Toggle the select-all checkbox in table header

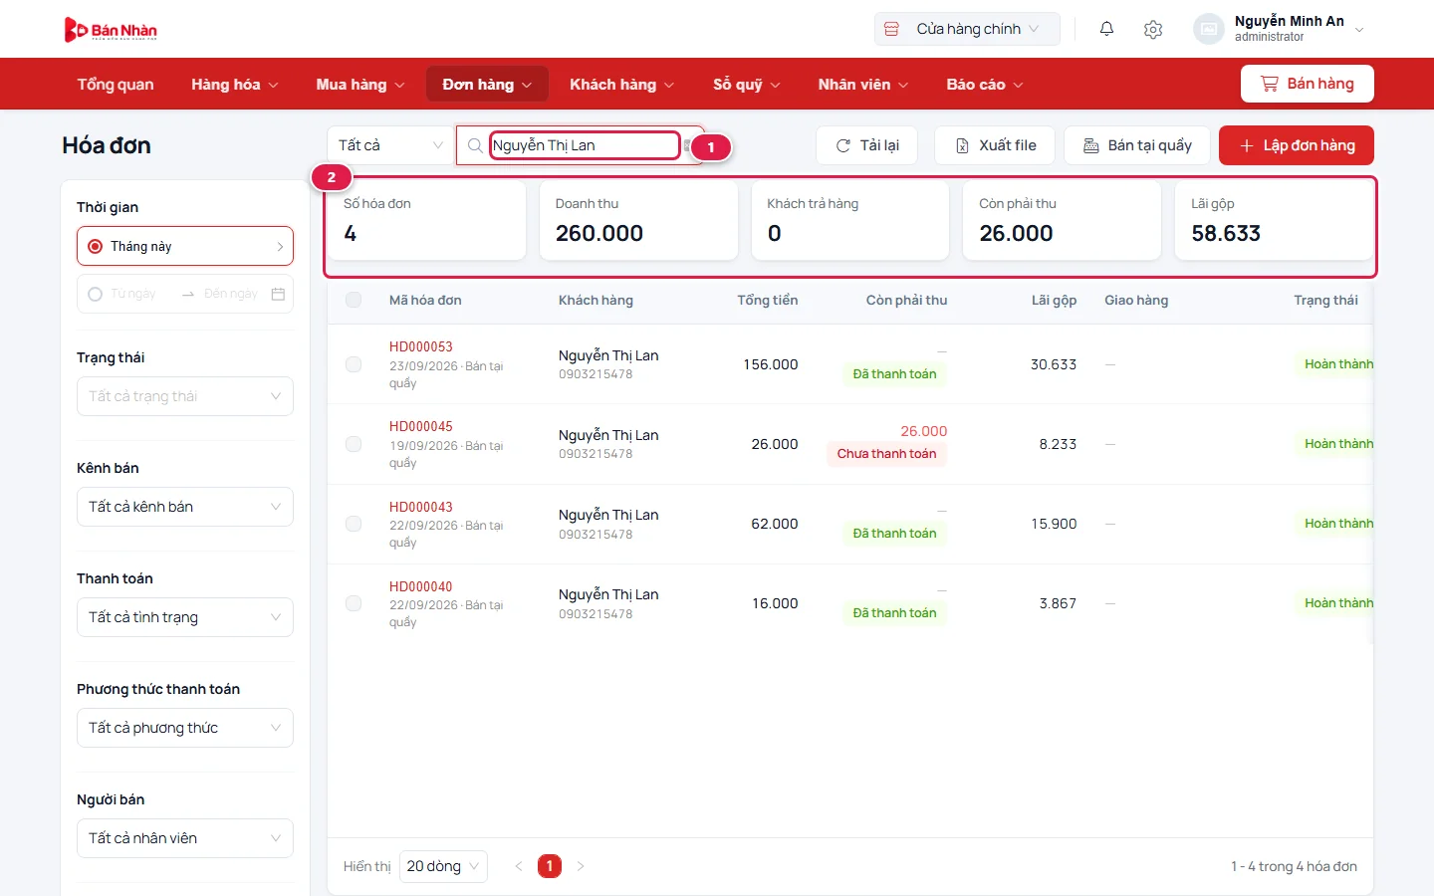[354, 300]
